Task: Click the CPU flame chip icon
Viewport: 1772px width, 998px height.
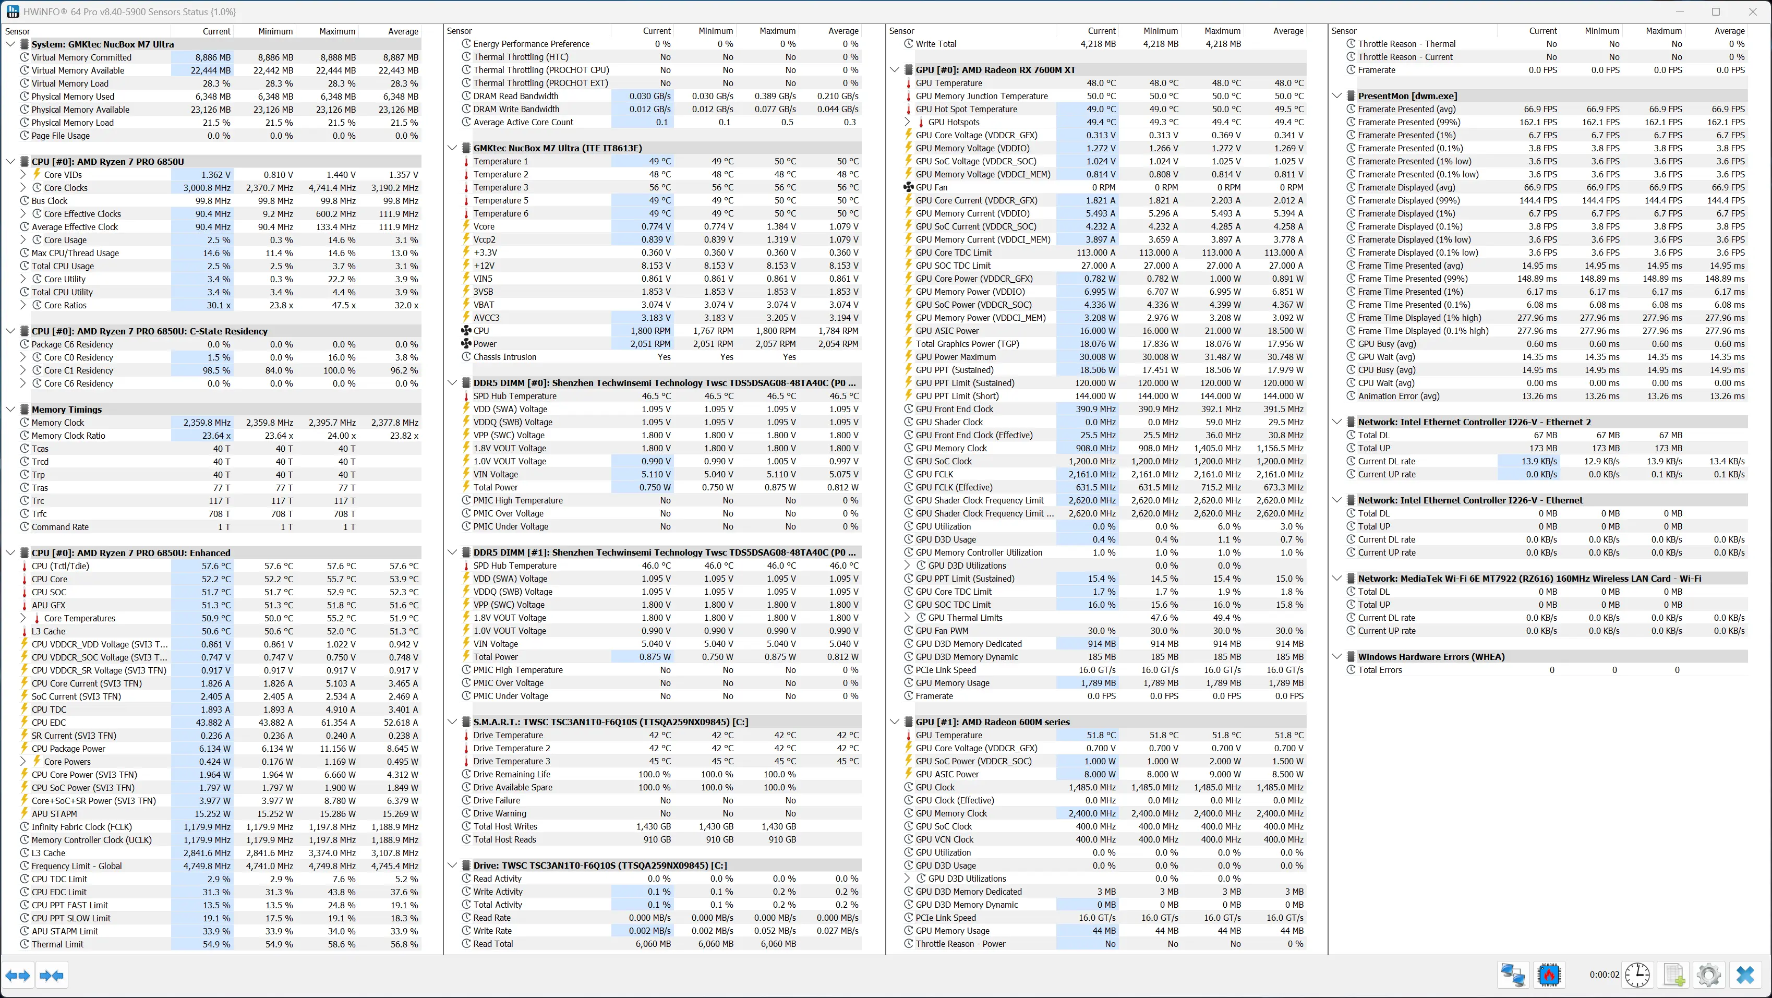Action: (x=1548, y=975)
